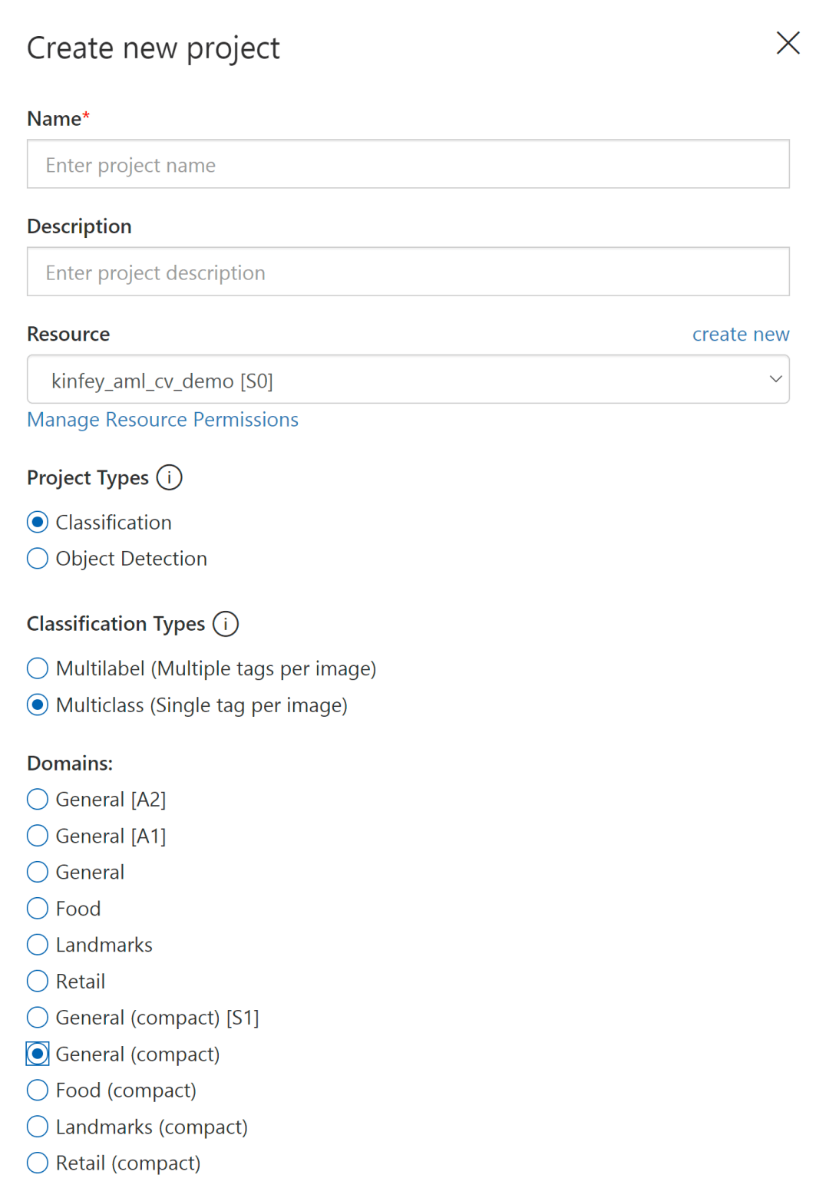Select Retail (compact) domain
This screenshot has width=829, height=1188.
38,1163
